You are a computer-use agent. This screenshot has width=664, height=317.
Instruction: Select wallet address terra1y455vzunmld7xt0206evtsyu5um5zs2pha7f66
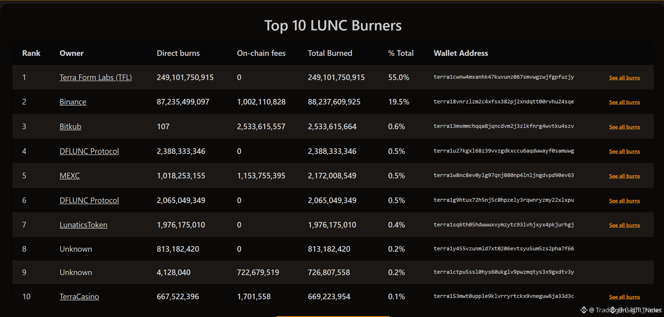[504, 249]
